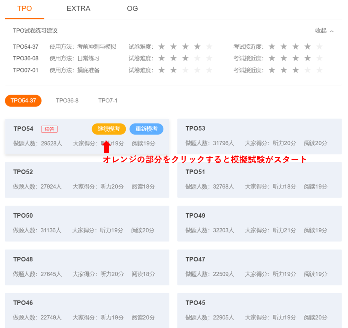
Task: Click the last gray star of TPO07-01 考试接近度
Action: click(x=319, y=70)
